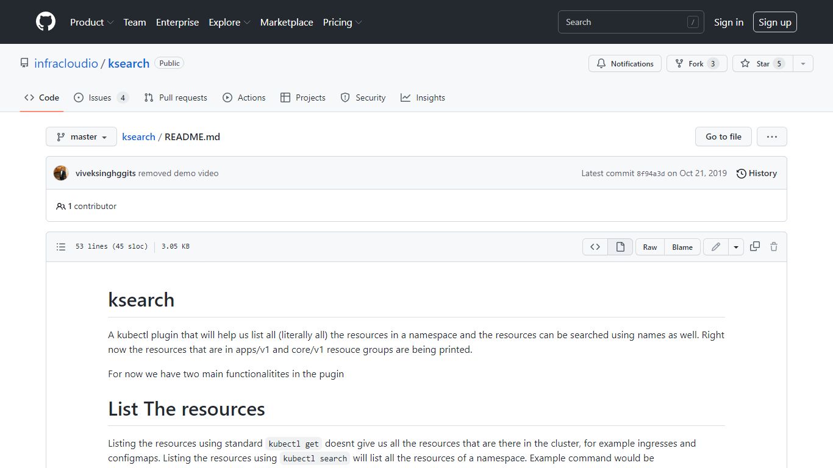Image resolution: width=833 pixels, height=468 pixels.
Task: Open the Raw file view
Action: point(650,247)
